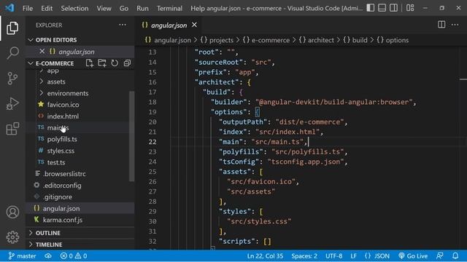Click the Go Live status bar button

413,255
